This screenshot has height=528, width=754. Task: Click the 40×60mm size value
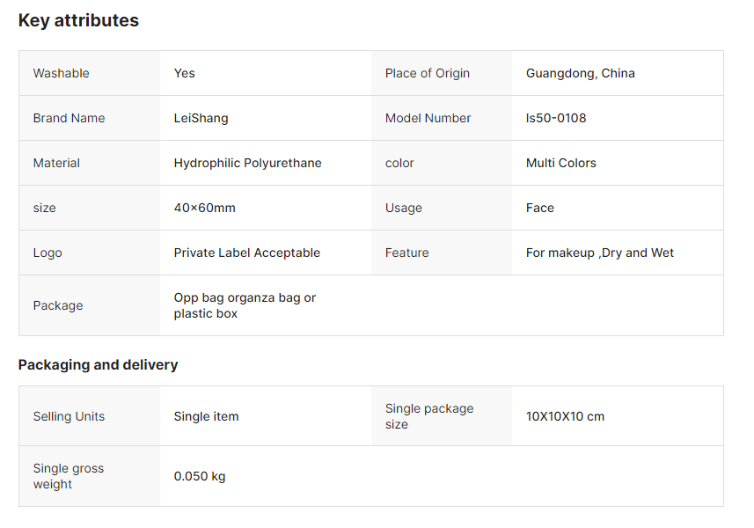click(204, 208)
